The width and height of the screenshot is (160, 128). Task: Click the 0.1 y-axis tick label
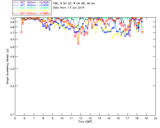pyautogui.click(x=12, y=115)
